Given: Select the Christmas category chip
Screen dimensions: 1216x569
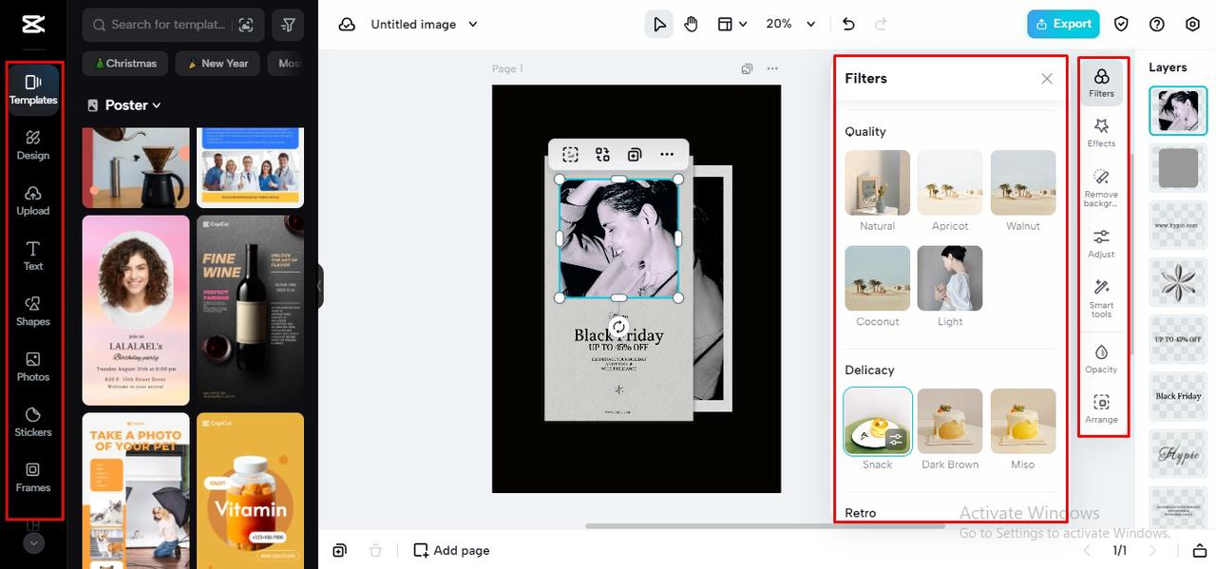Looking at the screenshot, I should (x=125, y=64).
